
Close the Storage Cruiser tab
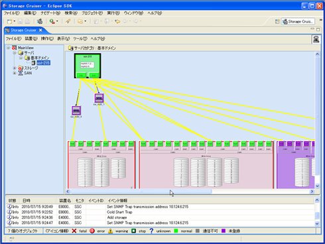click(x=40, y=30)
